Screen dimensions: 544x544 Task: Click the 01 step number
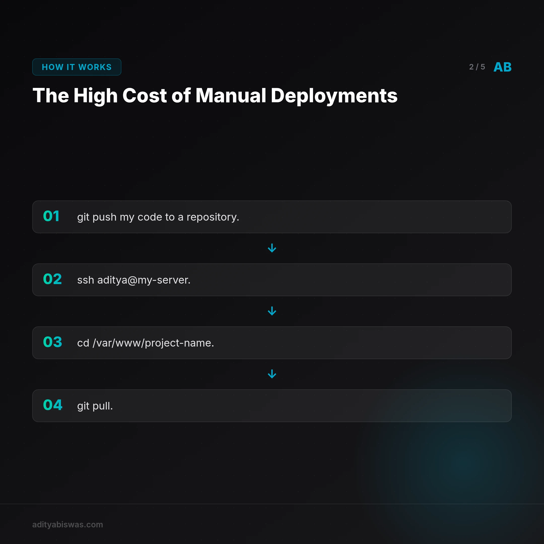pyautogui.click(x=51, y=216)
